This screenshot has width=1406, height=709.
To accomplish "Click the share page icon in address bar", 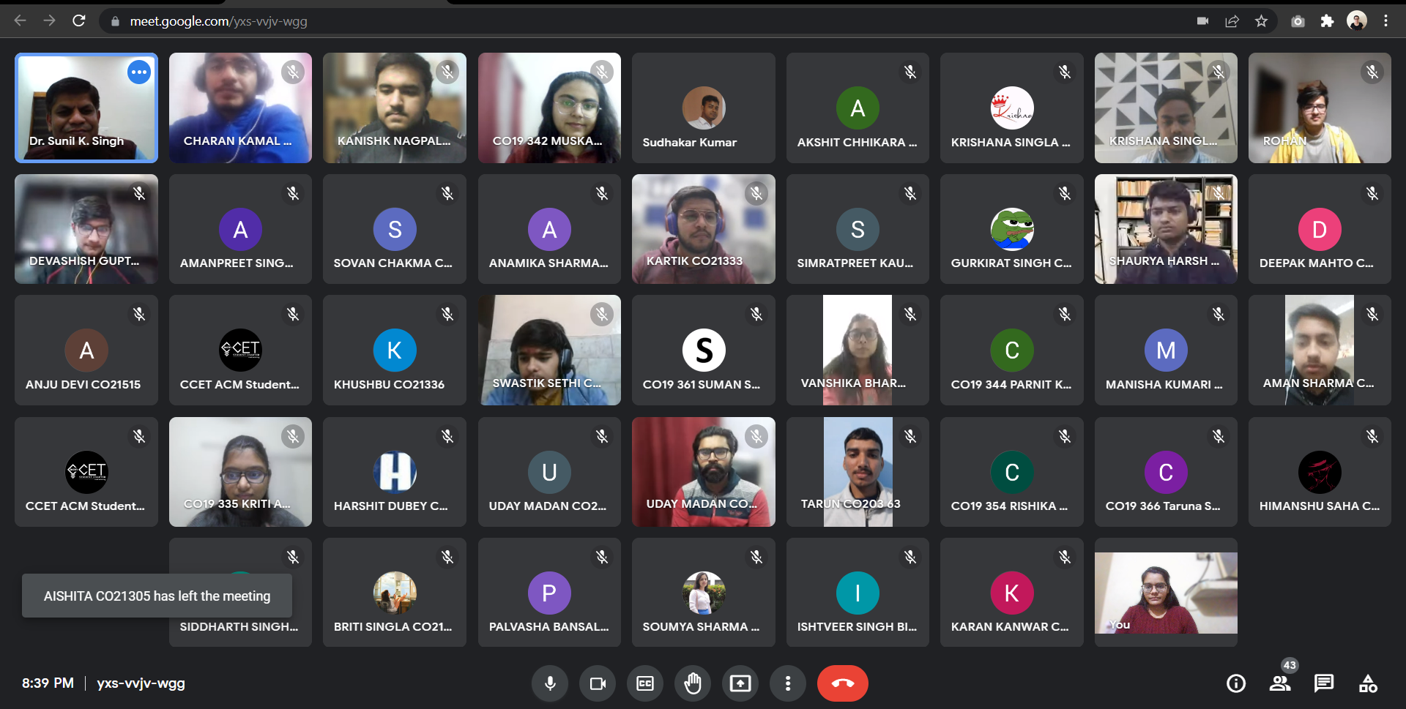I will (x=1232, y=21).
